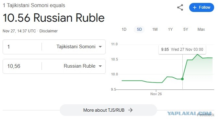Viewport: 220px width, 123px height.
Task: Switch chart to 1M range
Action: coord(155,29)
